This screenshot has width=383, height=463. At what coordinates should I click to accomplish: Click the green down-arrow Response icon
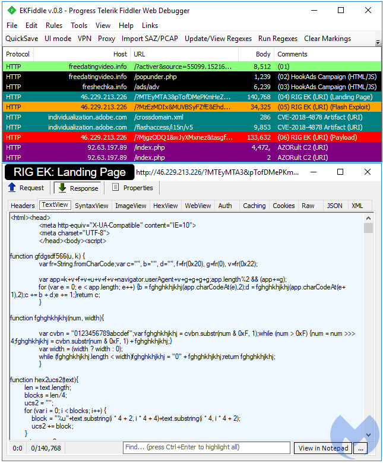tap(62, 188)
